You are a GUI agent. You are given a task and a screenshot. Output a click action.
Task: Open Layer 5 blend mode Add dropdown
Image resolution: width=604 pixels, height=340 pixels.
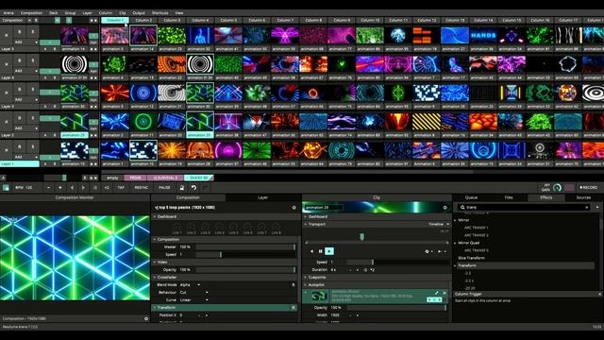pyautogui.click(x=25, y=42)
